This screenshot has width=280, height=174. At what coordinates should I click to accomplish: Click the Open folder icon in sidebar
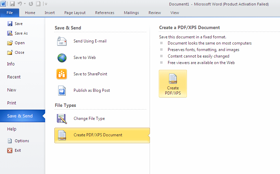[x=10, y=43]
